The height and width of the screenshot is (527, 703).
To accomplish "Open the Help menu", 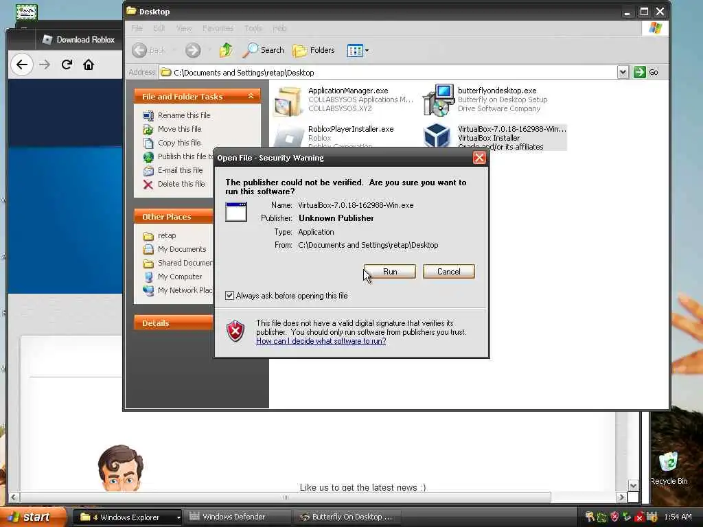I will tap(279, 28).
